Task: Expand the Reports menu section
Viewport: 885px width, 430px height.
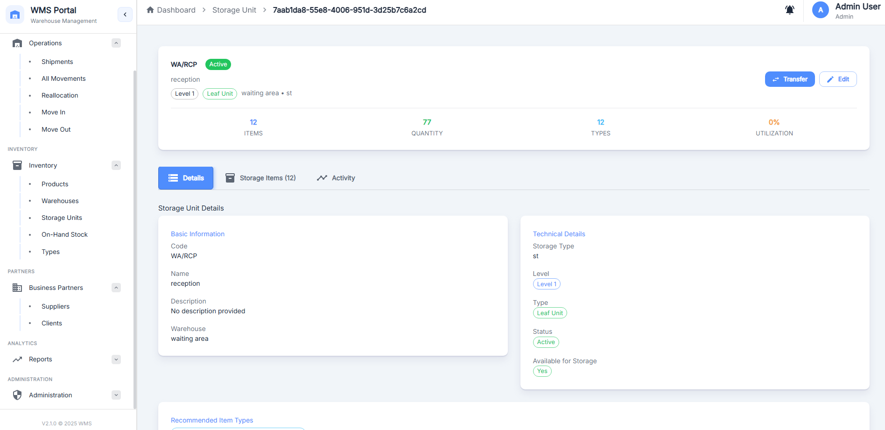Action: [116, 360]
